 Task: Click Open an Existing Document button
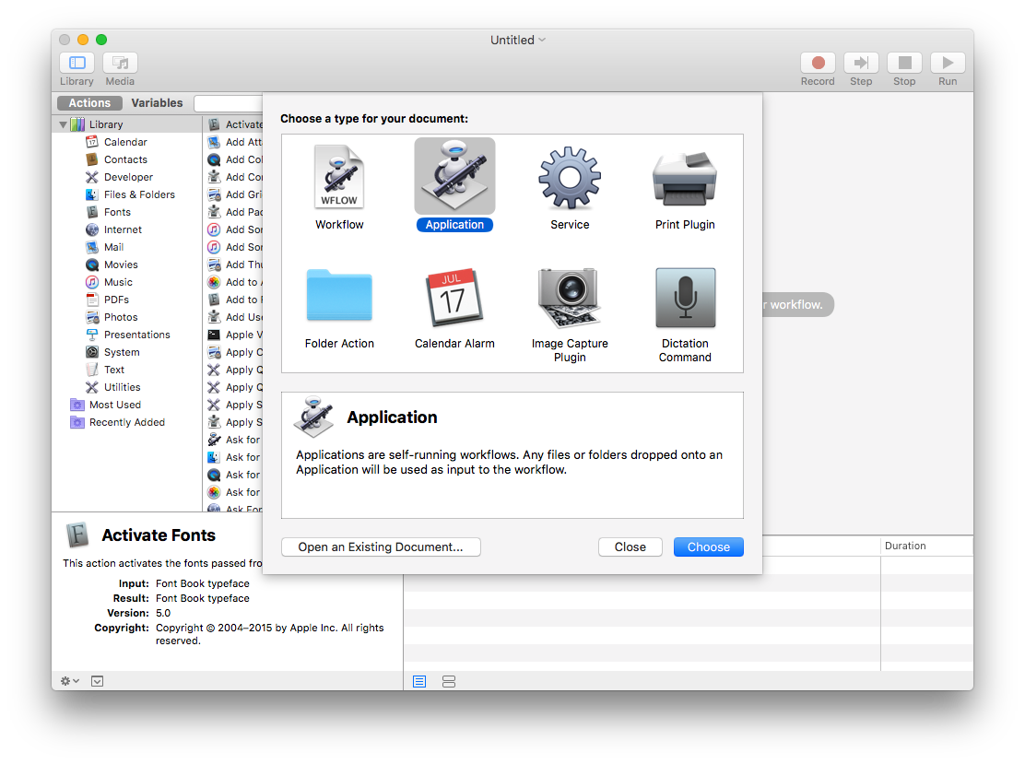coord(381,547)
